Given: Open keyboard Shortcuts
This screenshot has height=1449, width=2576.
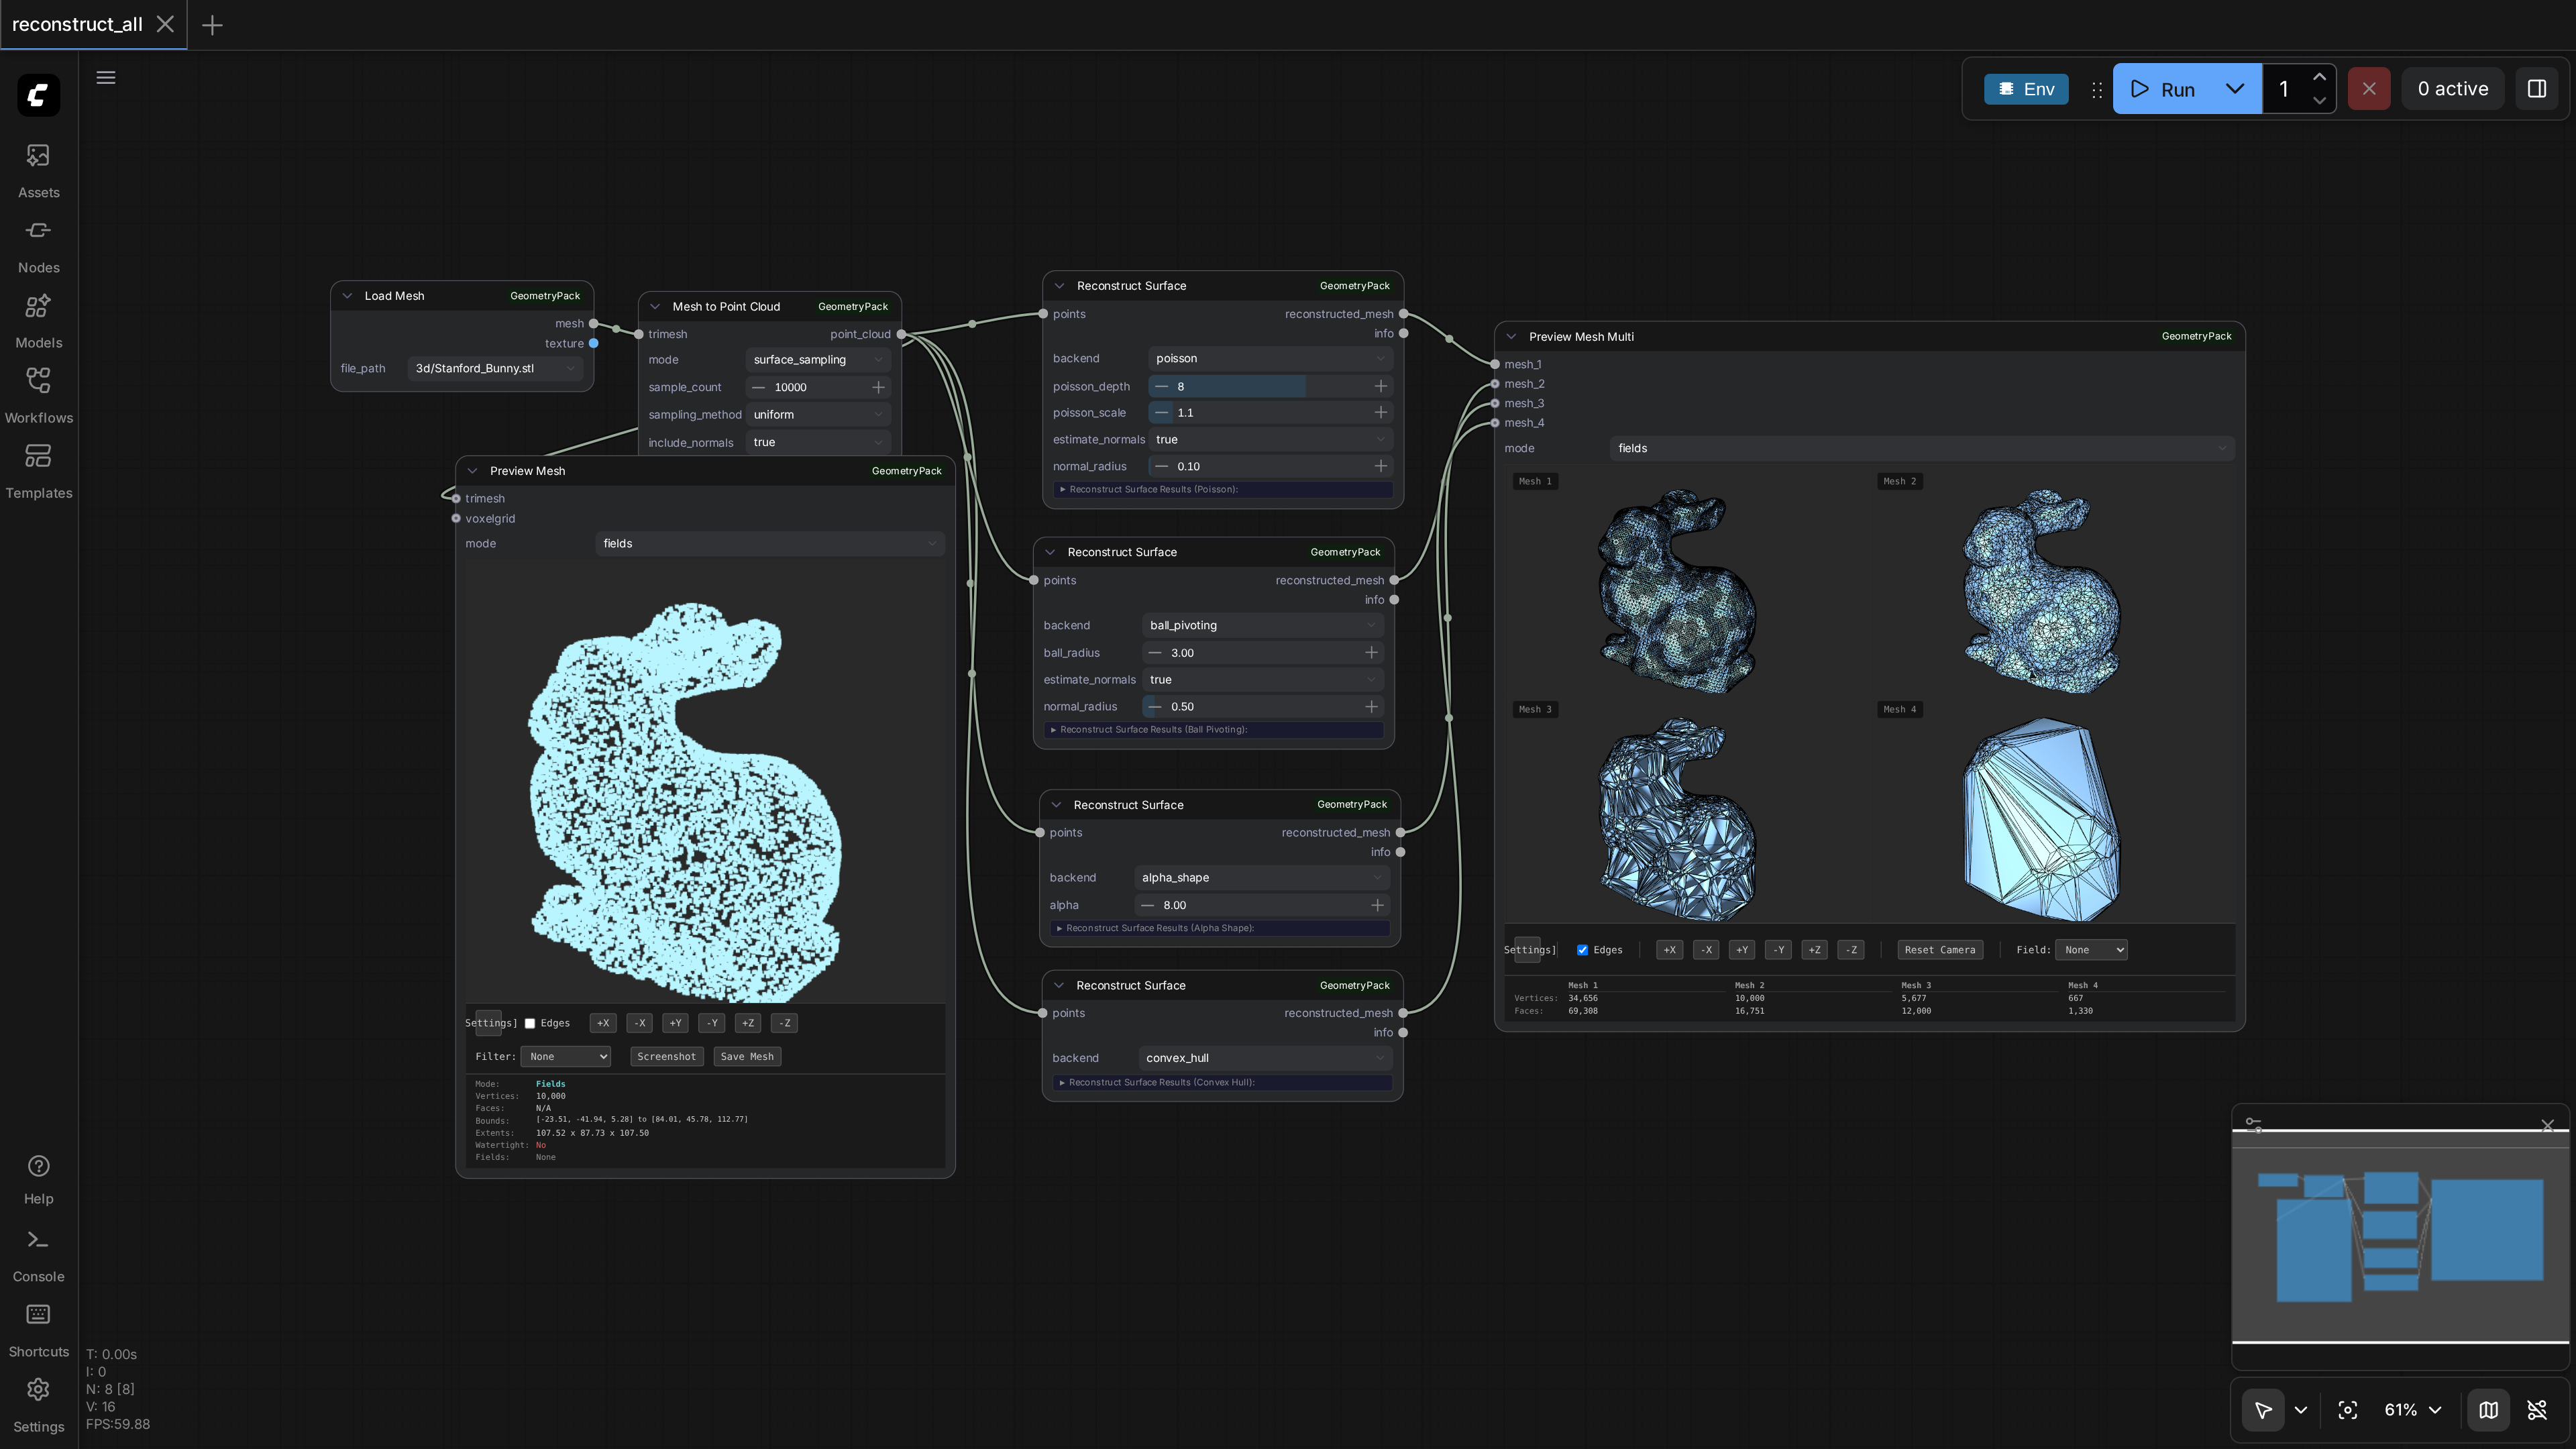Looking at the screenshot, I should coord(38,1330).
